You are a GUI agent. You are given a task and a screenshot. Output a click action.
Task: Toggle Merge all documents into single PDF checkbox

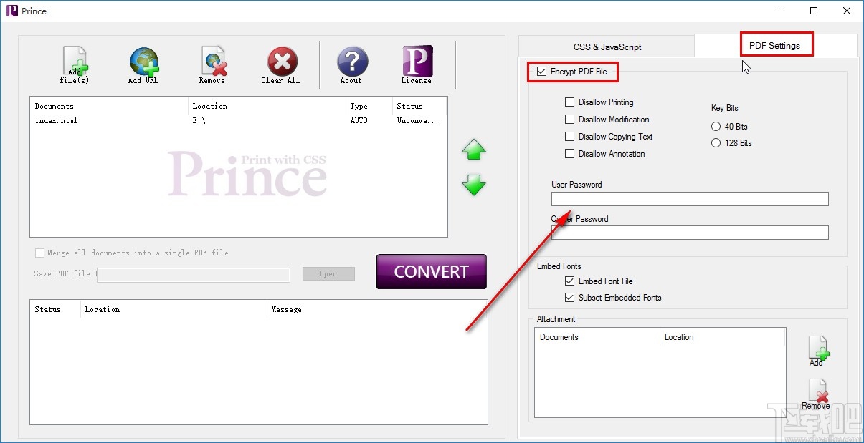pos(39,253)
